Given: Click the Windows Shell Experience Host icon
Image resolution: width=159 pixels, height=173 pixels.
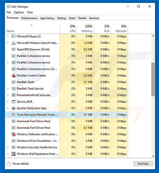Looking at the screenshot, I should 14,154.
